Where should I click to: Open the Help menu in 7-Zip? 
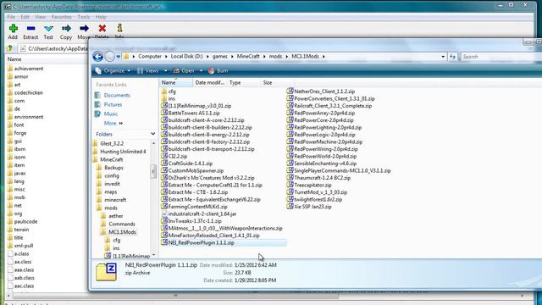coord(101,17)
